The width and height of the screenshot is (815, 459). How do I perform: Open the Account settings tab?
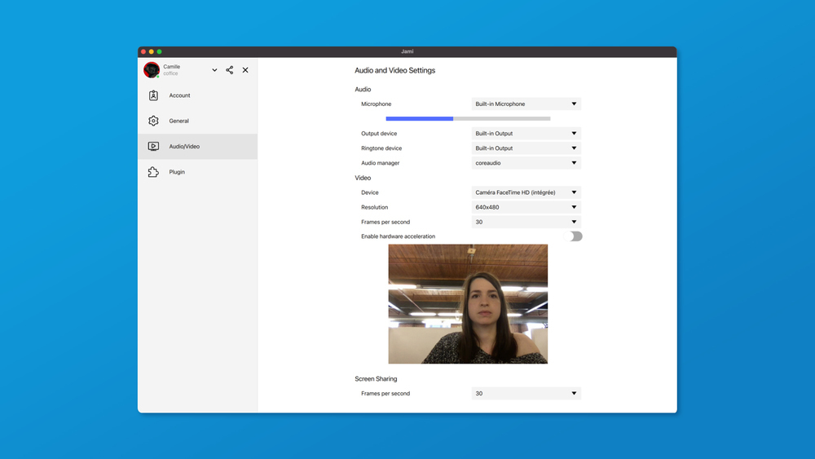tap(197, 95)
